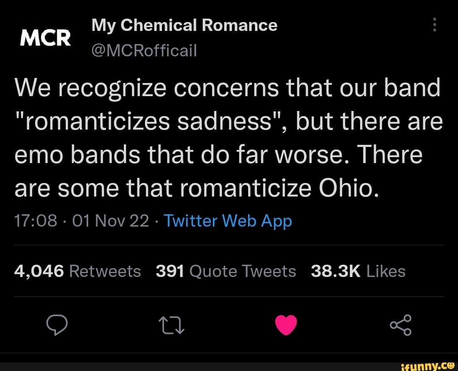Viewport: 458px width, 371px height.
Task: Open sharing destinations from share icon
Action: click(x=401, y=325)
